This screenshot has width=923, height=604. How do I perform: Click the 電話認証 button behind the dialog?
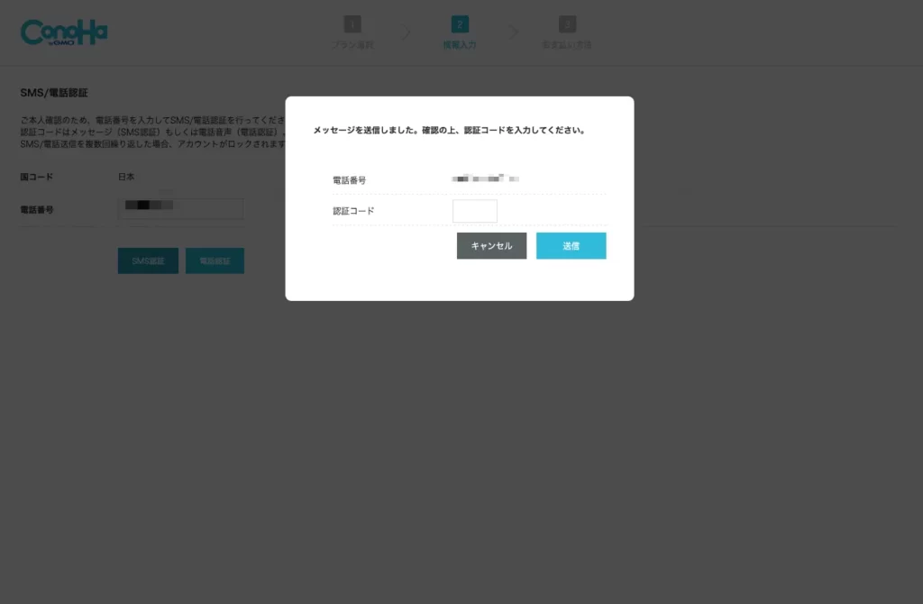pos(215,261)
